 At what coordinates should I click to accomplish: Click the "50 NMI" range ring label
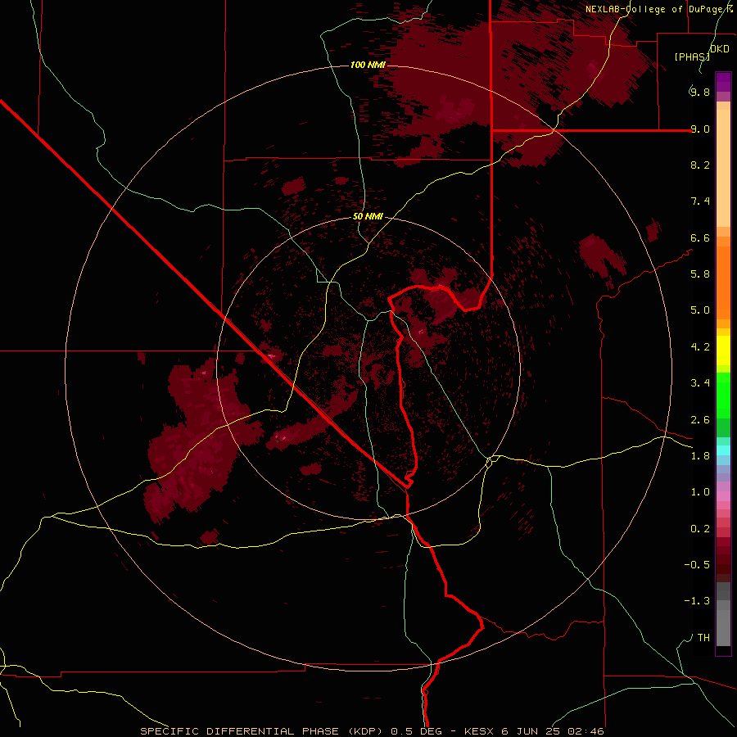pyautogui.click(x=368, y=216)
